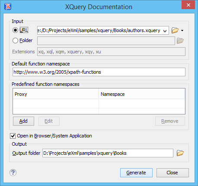Click the Edit namespace button
198x186 pixels.
(x=49, y=121)
